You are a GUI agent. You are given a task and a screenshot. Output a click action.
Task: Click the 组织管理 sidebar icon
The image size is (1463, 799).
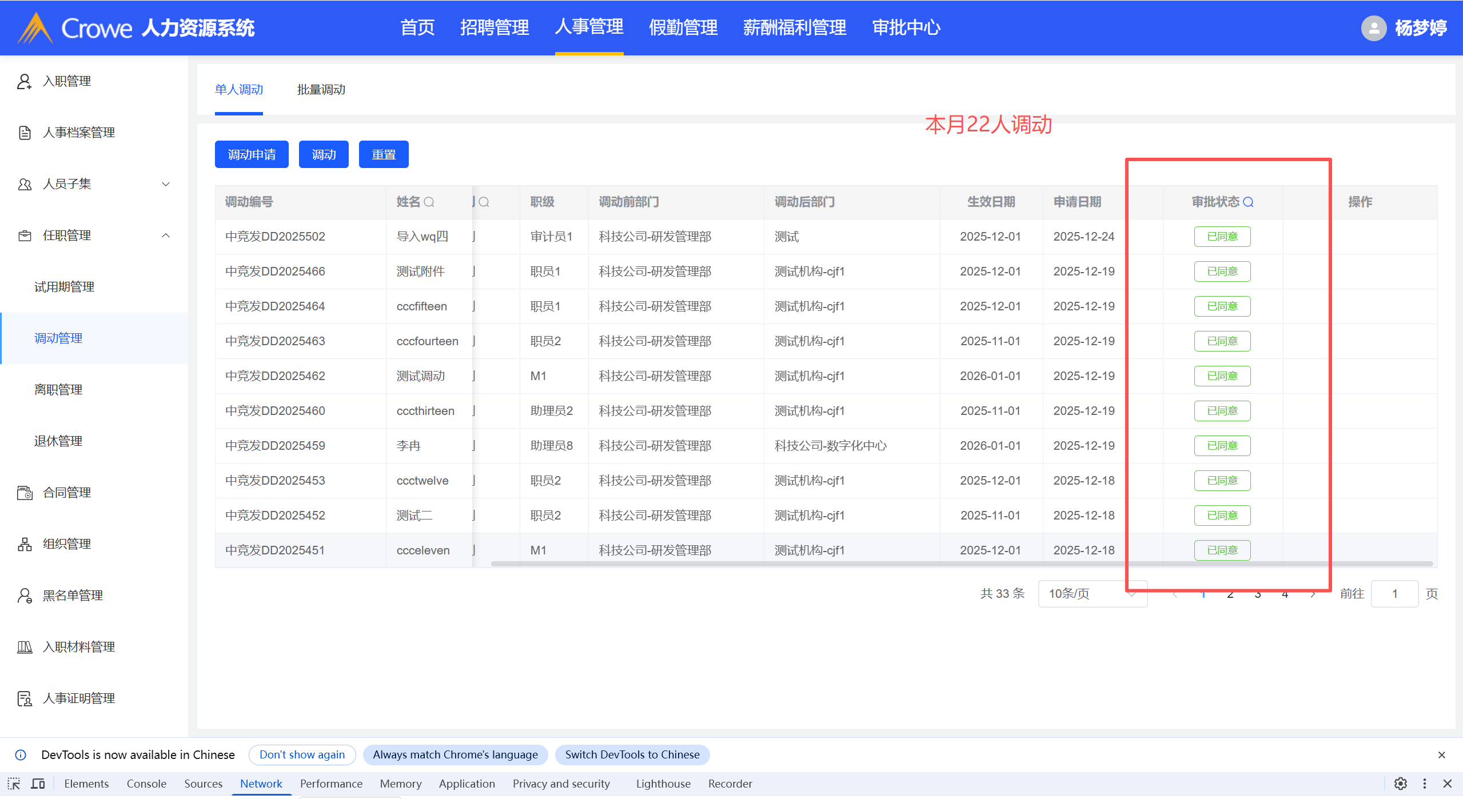24,544
